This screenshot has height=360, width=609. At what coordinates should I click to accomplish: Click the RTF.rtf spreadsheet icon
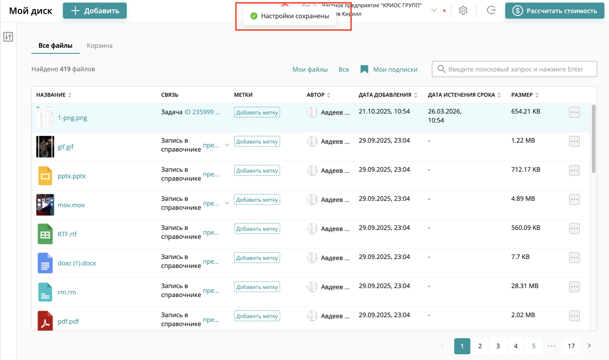tap(45, 234)
